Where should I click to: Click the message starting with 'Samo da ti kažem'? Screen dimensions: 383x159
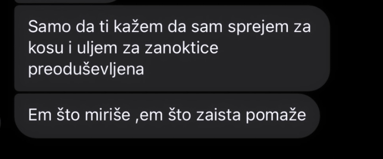pos(172,48)
